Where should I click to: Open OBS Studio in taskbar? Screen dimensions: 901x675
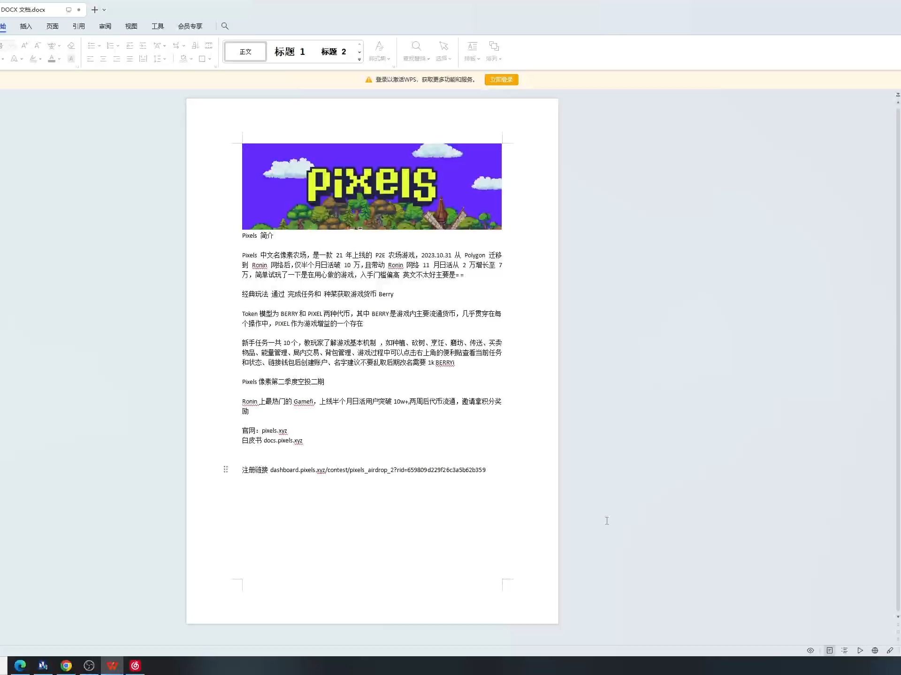[89, 665]
